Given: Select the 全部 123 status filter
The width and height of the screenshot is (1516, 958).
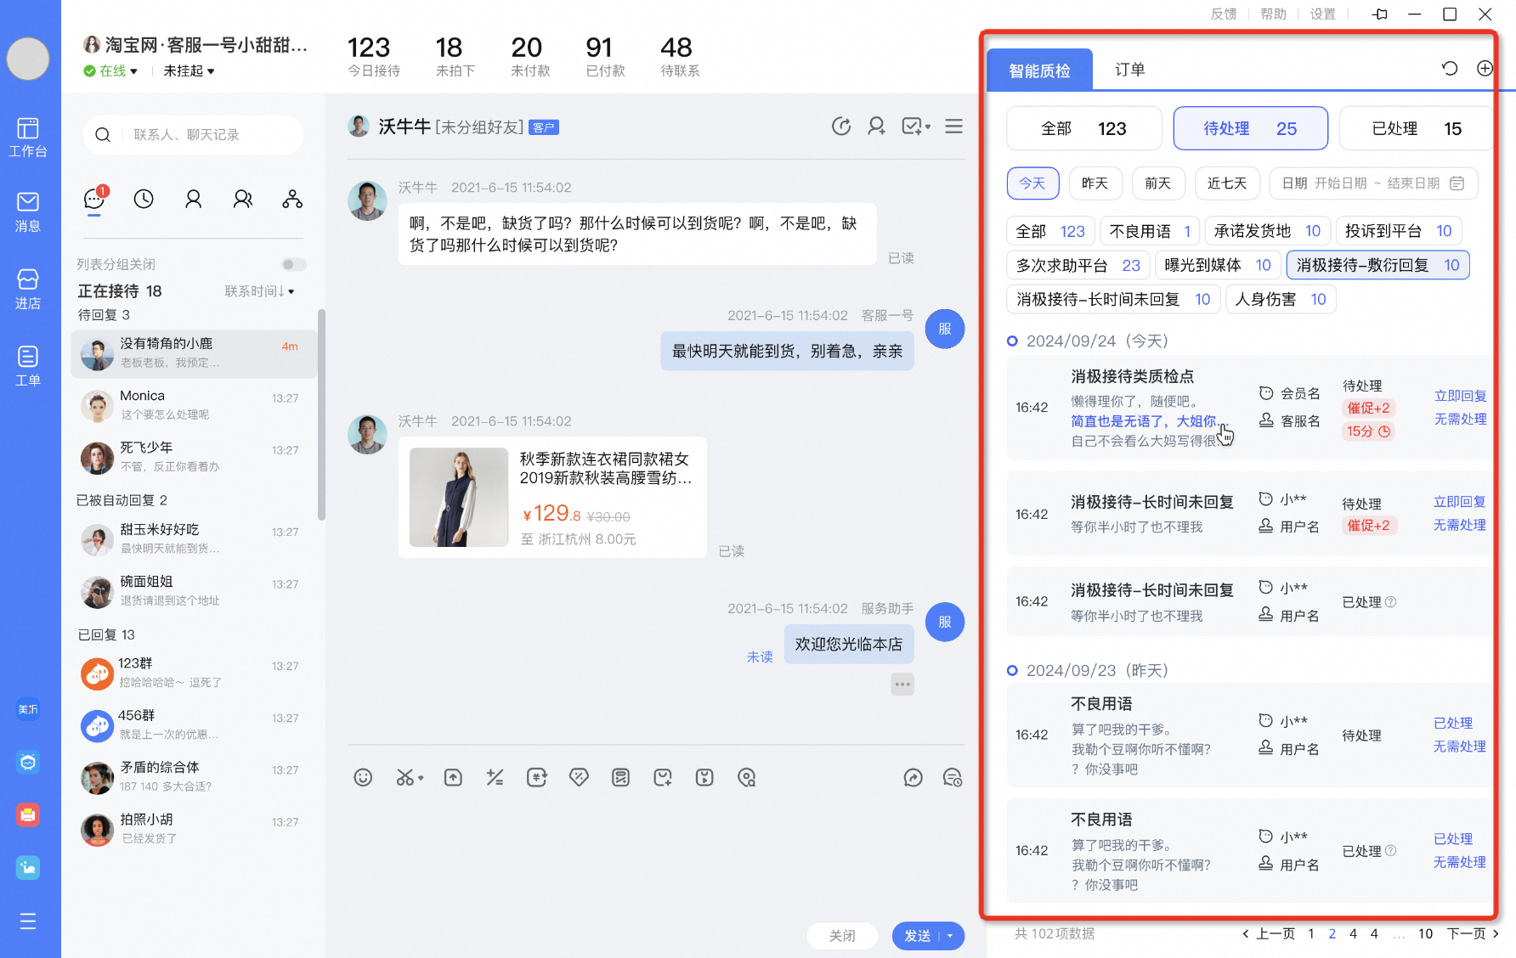Looking at the screenshot, I should click(x=1083, y=128).
